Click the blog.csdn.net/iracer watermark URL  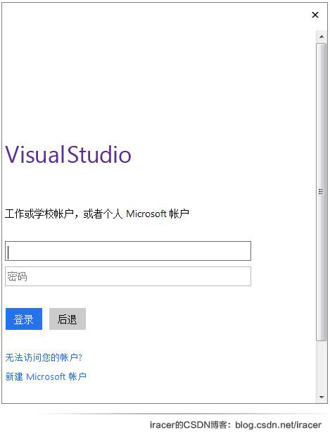pyautogui.click(x=278, y=425)
